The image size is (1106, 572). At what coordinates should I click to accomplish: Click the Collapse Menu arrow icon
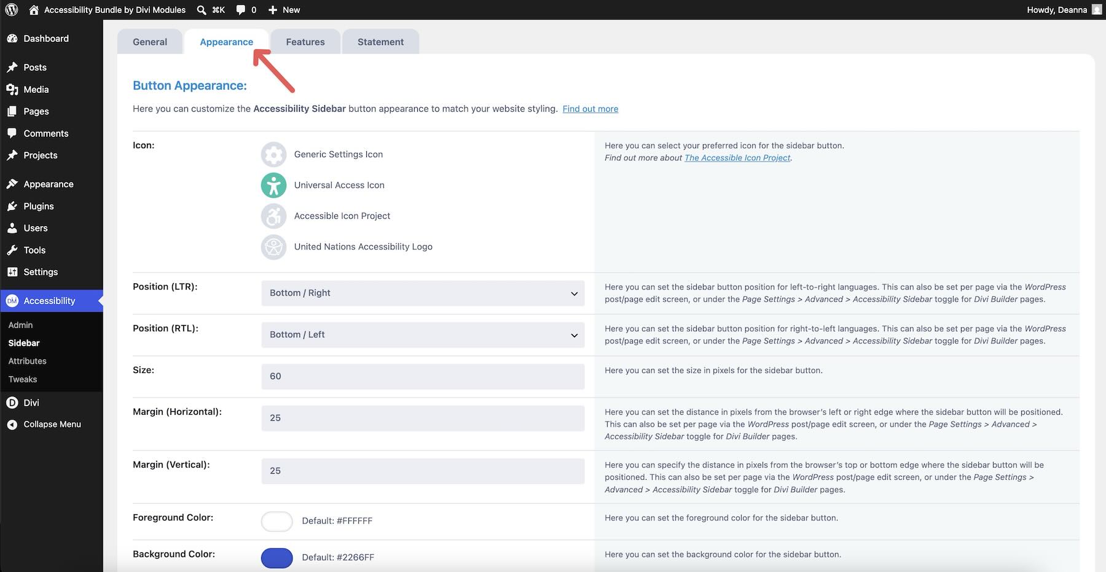[12, 424]
